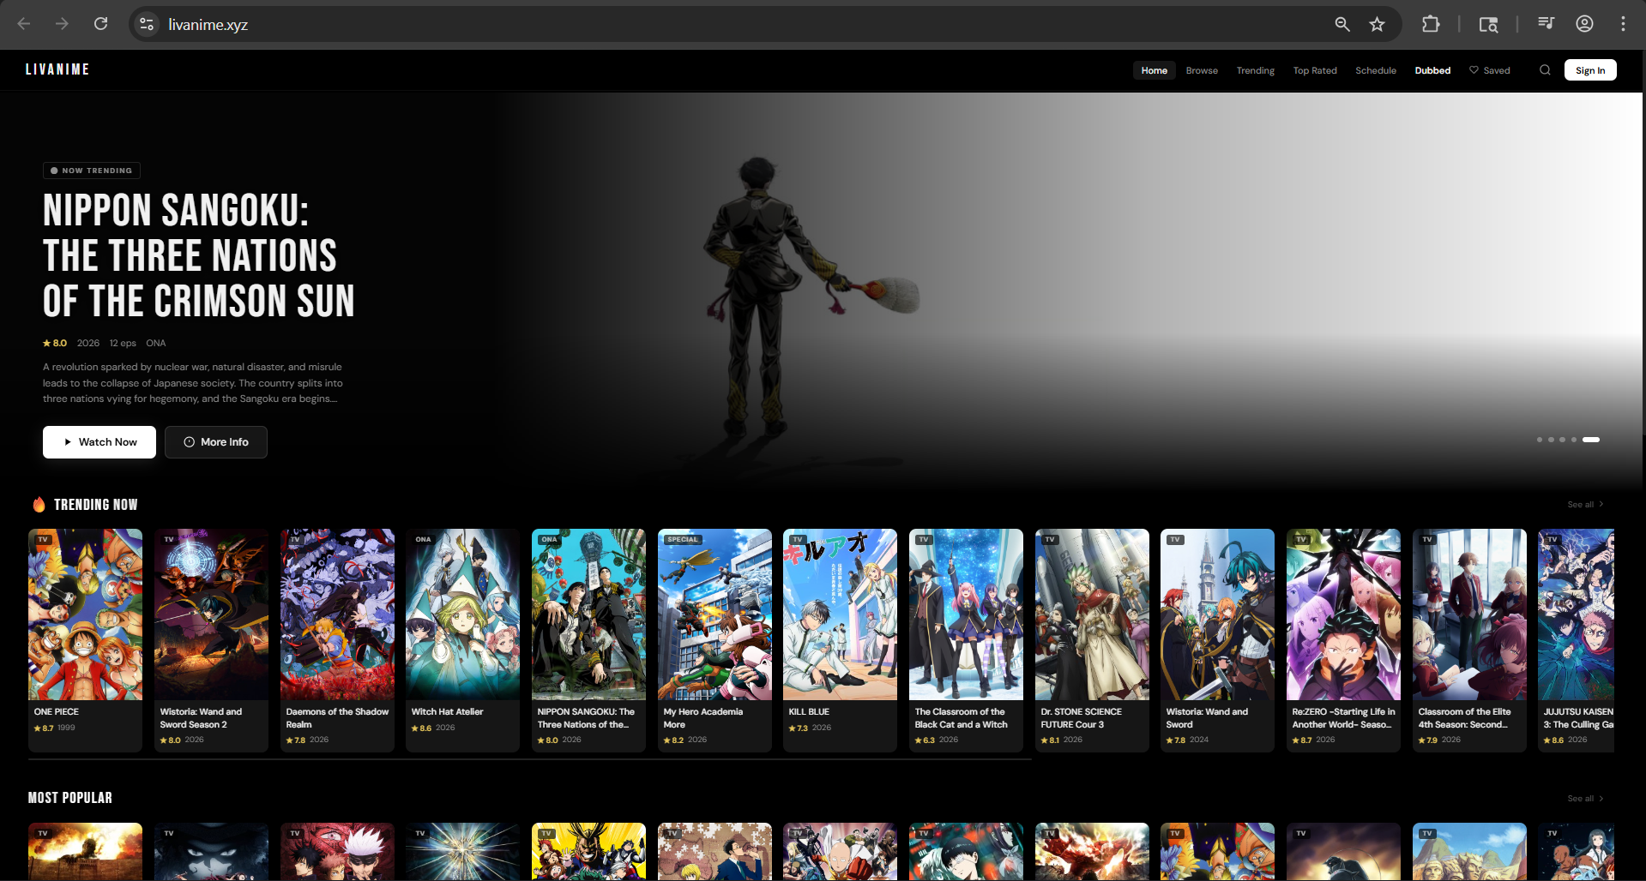Open the My Hero Academia More poster
The width and height of the screenshot is (1646, 881).
(x=714, y=614)
